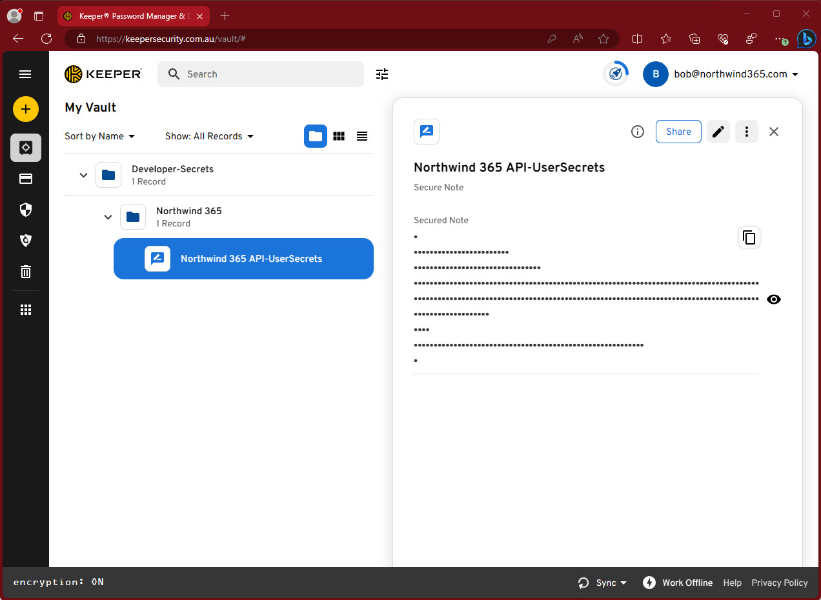Screen dimensions: 821x600
Task: Open search filter options icon
Action: pos(382,74)
